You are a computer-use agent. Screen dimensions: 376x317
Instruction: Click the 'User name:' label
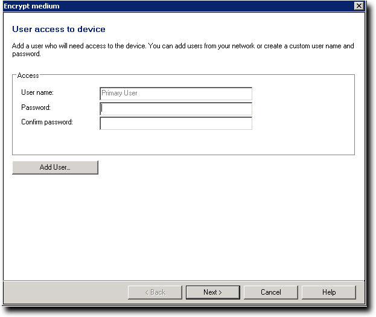pos(37,93)
